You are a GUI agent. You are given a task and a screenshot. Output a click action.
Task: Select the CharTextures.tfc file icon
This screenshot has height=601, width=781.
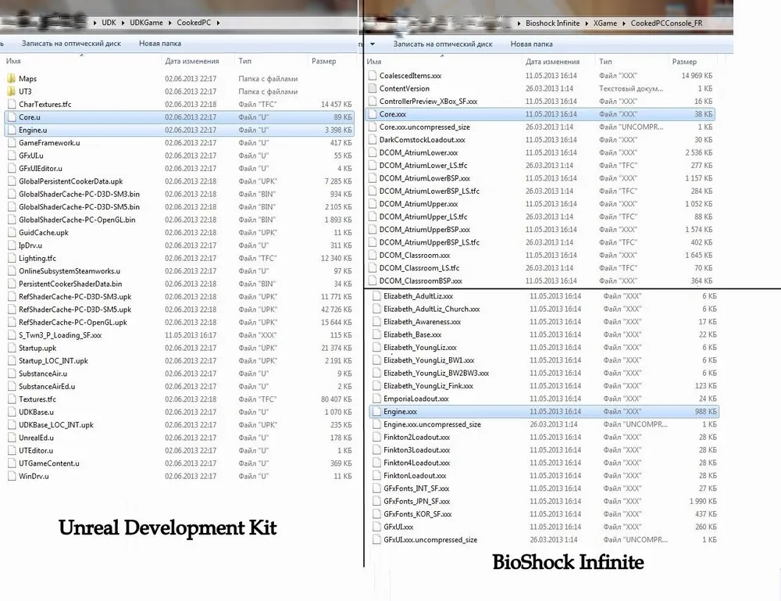coord(11,104)
